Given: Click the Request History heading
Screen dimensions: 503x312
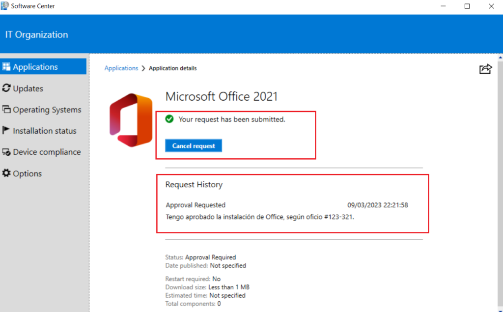Looking at the screenshot, I should [194, 185].
